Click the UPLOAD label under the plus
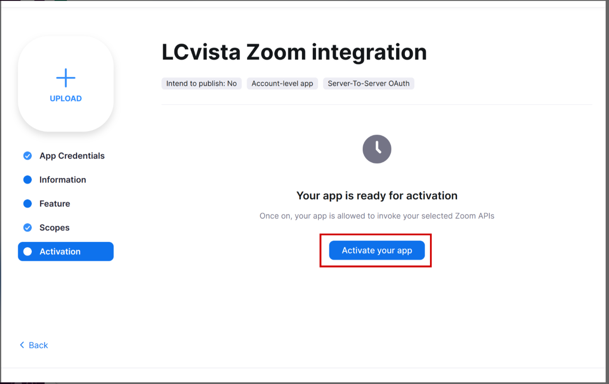Image resolution: width=609 pixels, height=384 pixels. [x=66, y=98]
